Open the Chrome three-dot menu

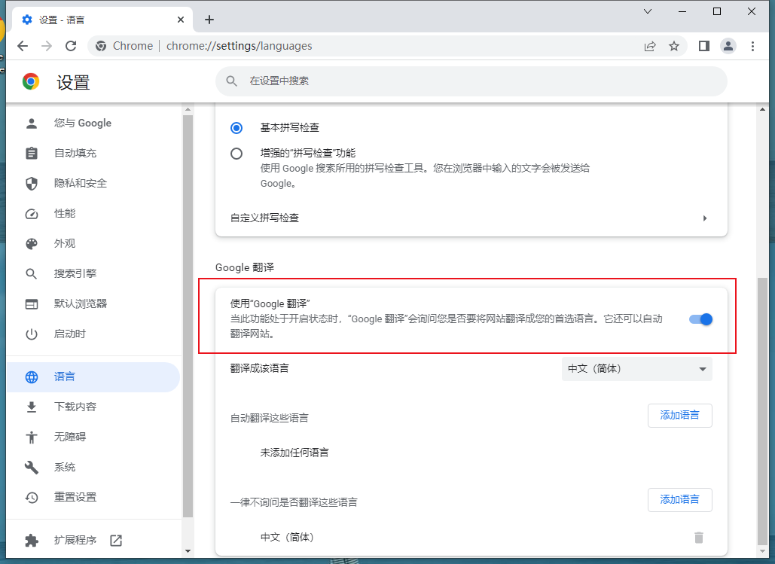[752, 46]
